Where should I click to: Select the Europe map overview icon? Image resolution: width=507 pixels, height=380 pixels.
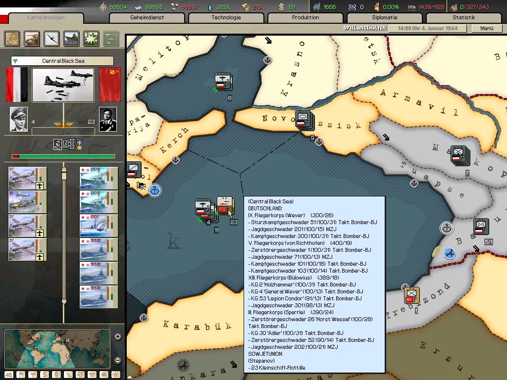pyautogui.click(x=12, y=39)
